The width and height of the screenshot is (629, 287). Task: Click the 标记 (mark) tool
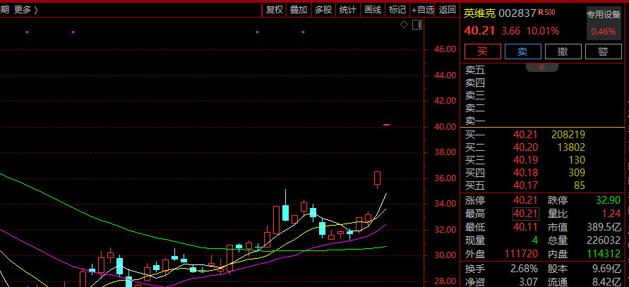[397, 9]
